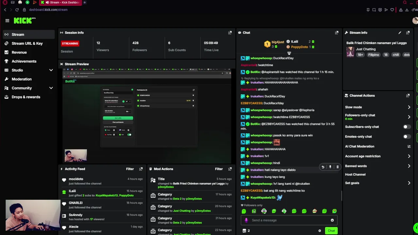Image resolution: width=418 pixels, height=235 pixels.
Task: Open AI Chat Moderation external link icon
Action: [409, 147]
